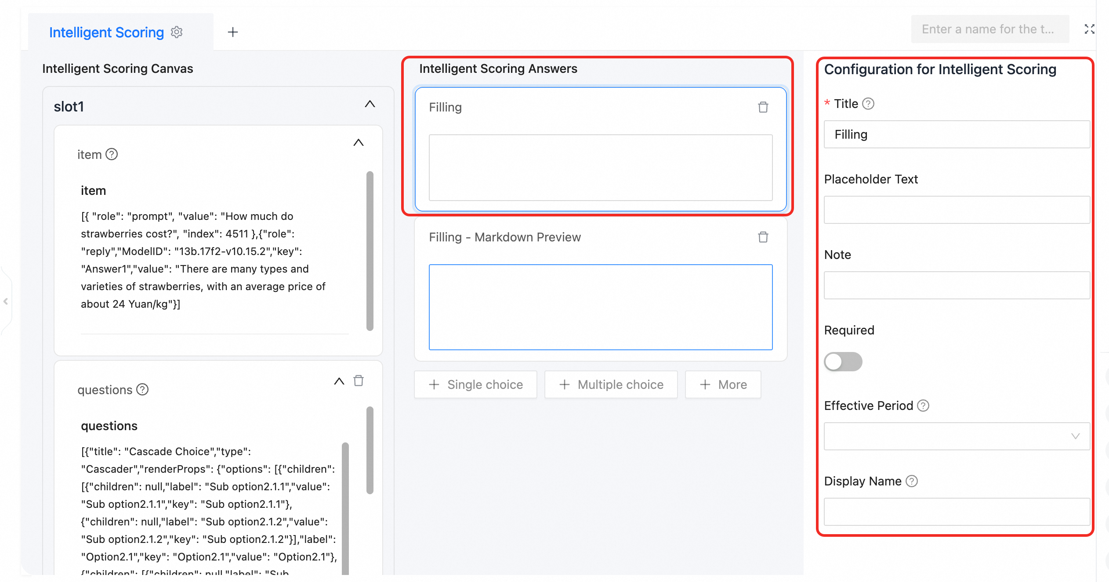This screenshot has height=582, width=1109.
Task: Click the Intelligent Scoring Answers heading
Action: tap(498, 68)
